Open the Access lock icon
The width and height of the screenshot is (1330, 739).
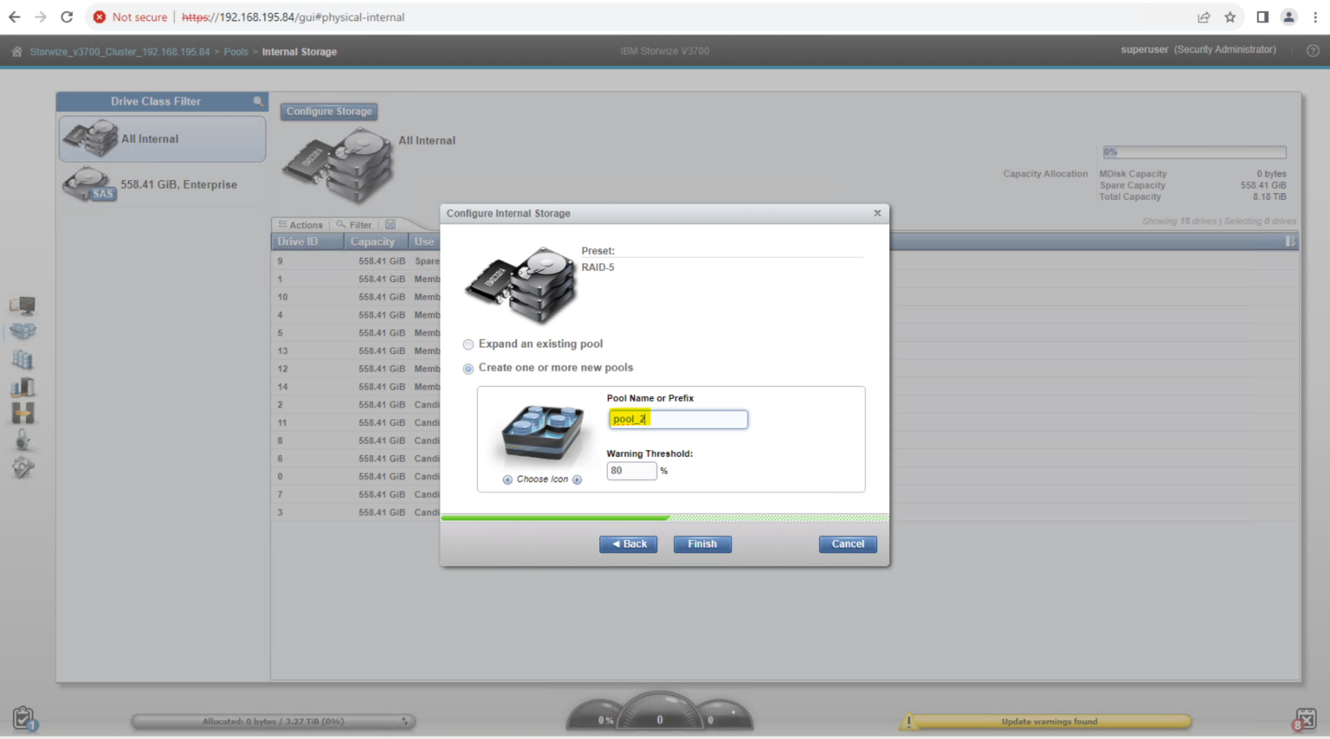[23, 440]
